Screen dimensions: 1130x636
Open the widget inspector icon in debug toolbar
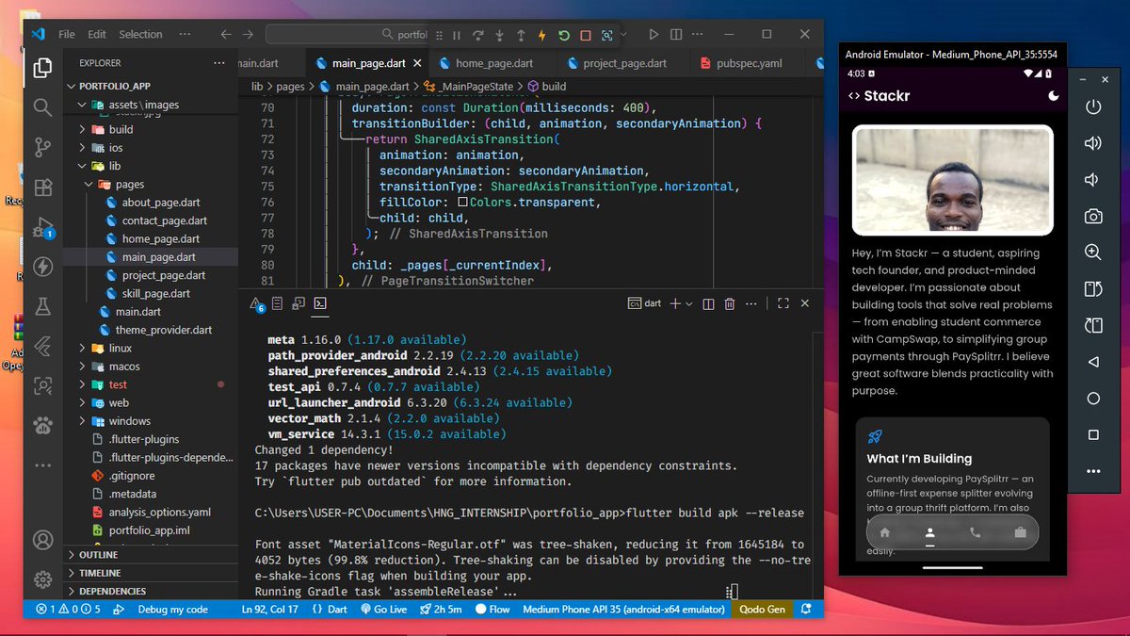pyautogui.click(x=608, y=34)
